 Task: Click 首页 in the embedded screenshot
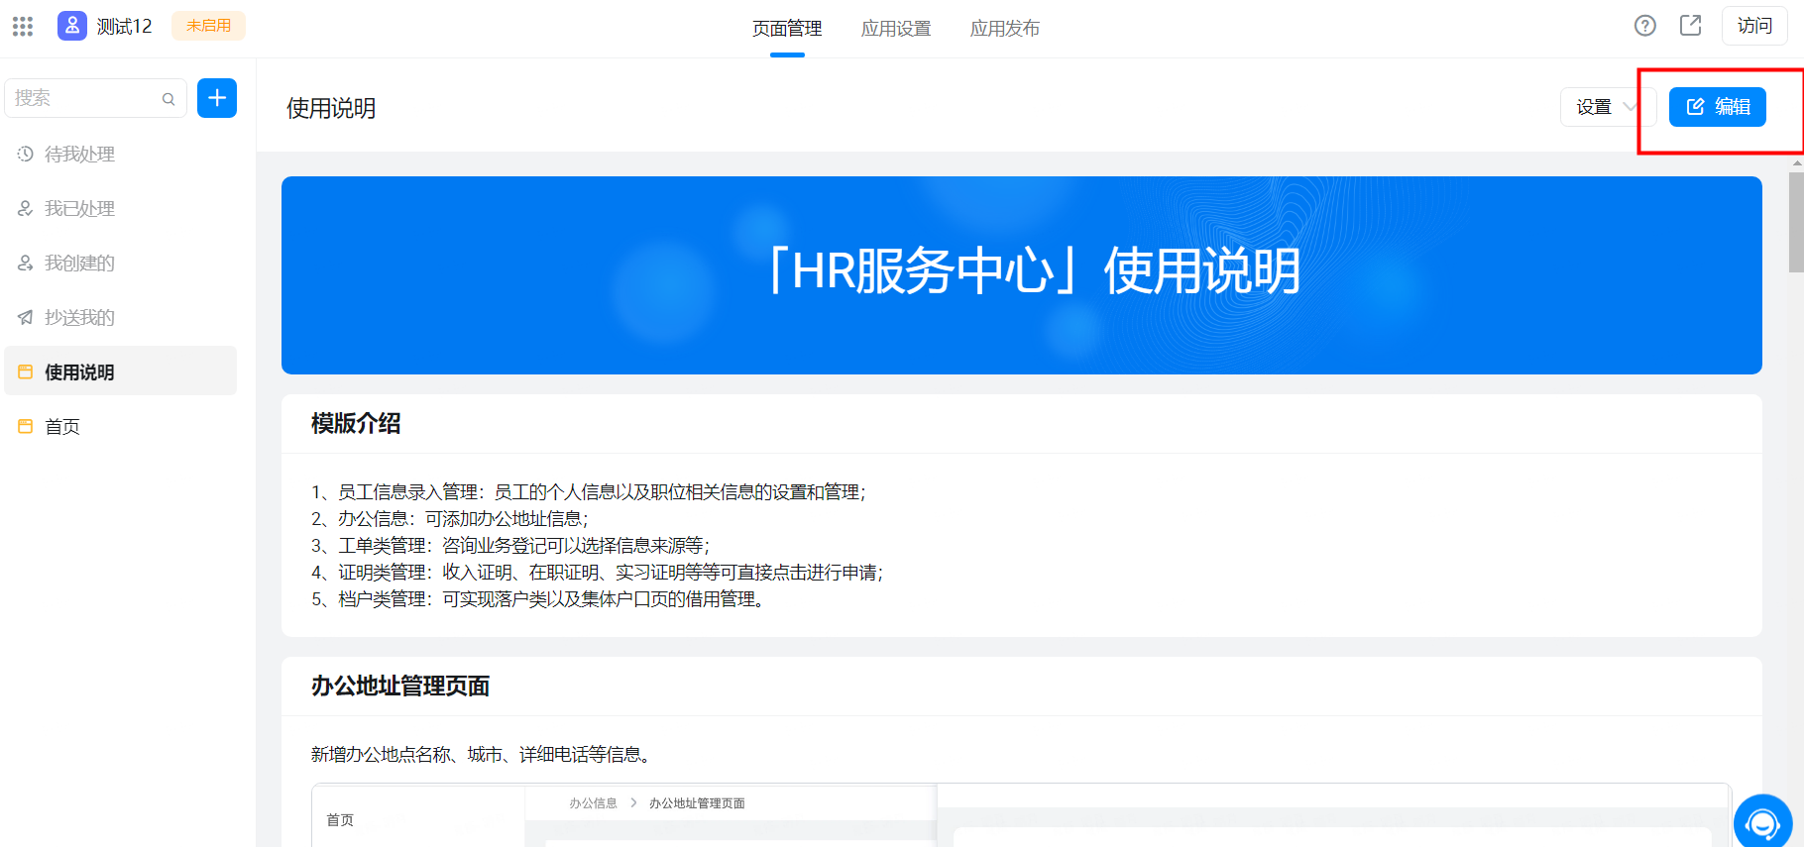click(340, 820)
